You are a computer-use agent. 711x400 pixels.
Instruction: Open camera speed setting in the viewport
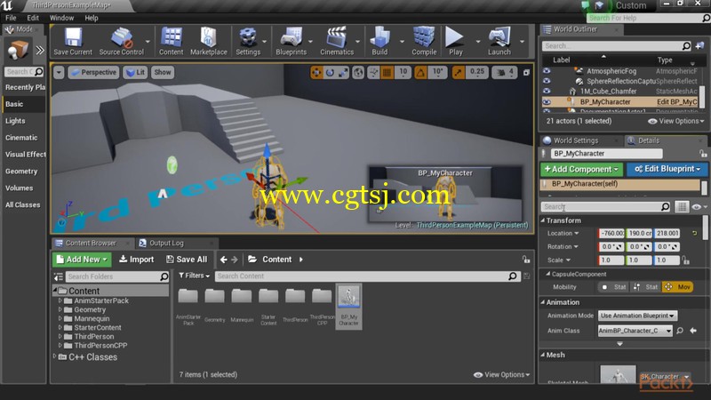(x=505, y=72)
